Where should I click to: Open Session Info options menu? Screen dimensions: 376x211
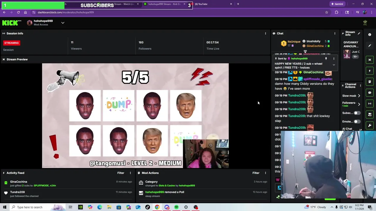[x=266, y=33]
